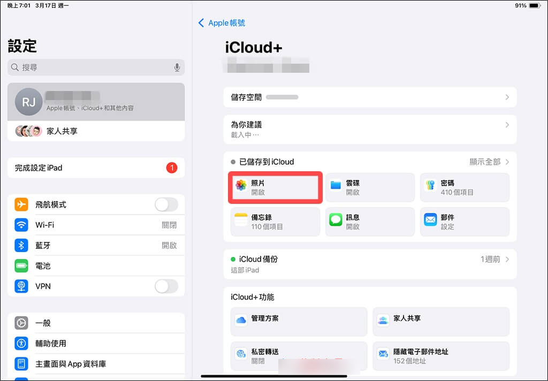
Task: Open the Mail (郵件) envelope icon
Action: 430,220
